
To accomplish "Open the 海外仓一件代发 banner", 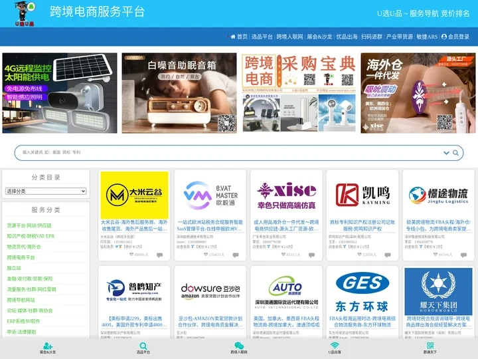I will click(418, 93).
